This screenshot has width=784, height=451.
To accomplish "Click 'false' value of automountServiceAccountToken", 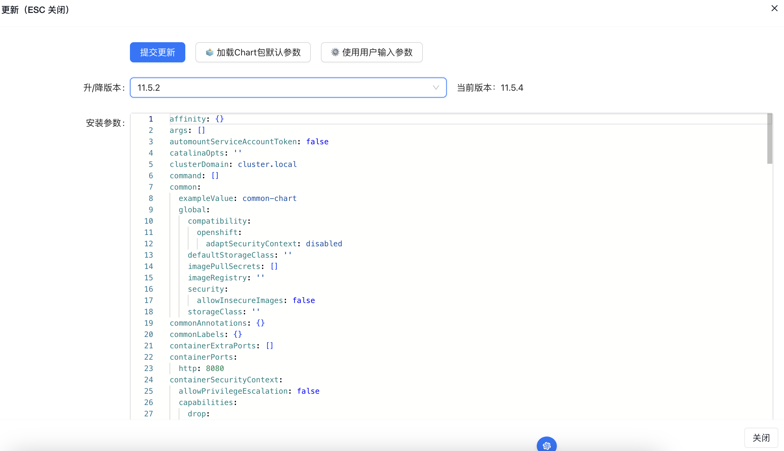I will click(317, 142).
